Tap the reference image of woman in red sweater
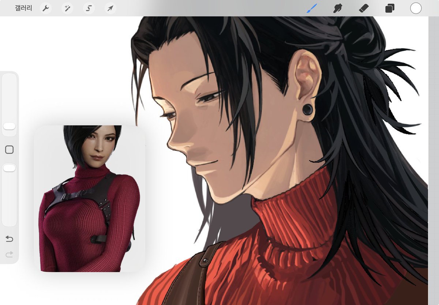 click(x=90, y=199)
